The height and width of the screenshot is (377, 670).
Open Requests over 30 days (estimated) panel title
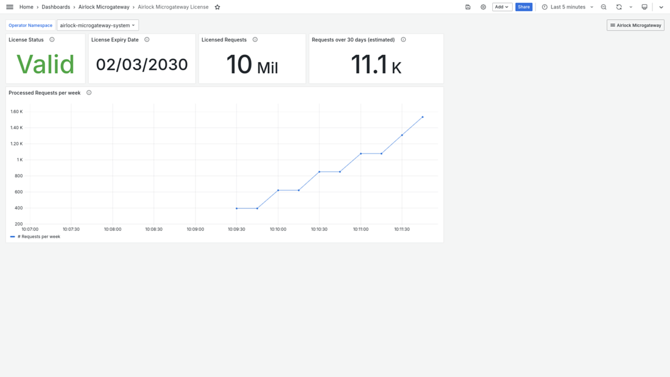click(353, 40)
